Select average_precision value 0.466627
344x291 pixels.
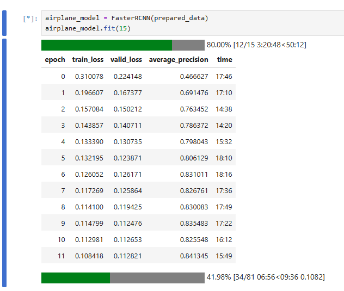(194, 77)
